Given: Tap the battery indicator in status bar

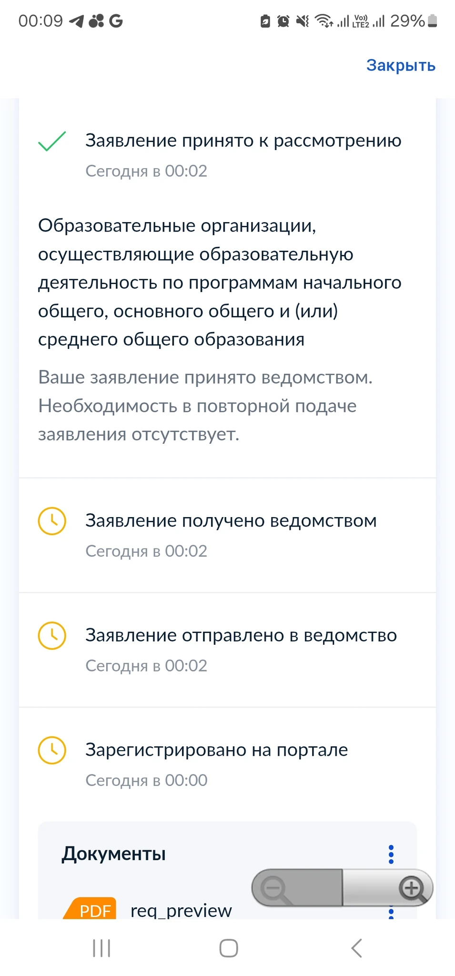Looking at the screenshot, I should pyautogui.click(x=432, y=21).
